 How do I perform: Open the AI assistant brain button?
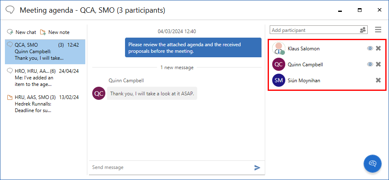click(x=373, y=164)
